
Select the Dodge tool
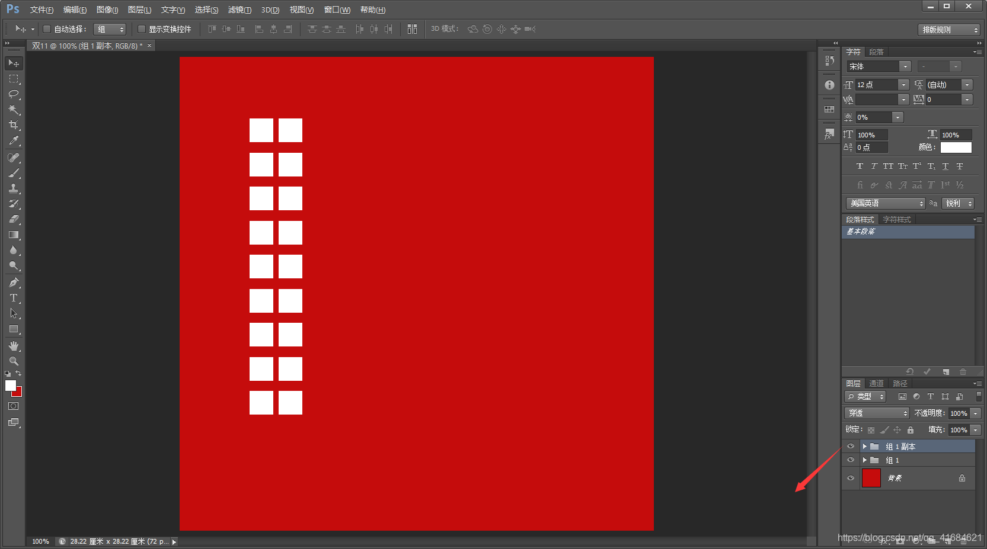pyautogui.click(x=14, y=265)
